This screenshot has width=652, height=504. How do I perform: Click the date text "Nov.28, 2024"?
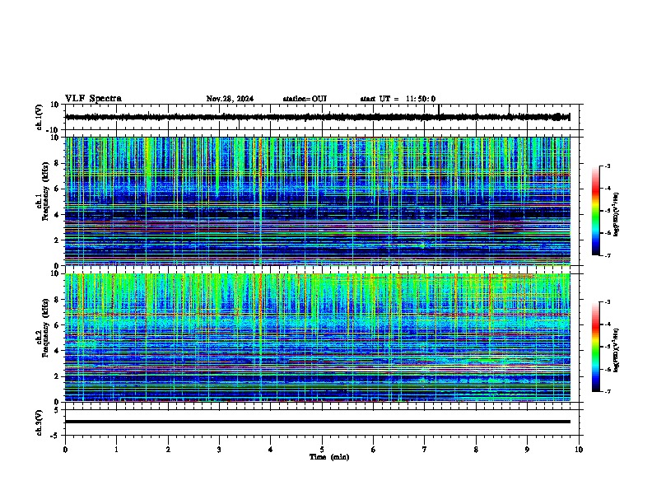pyautogui.click(x=230, y=99)
